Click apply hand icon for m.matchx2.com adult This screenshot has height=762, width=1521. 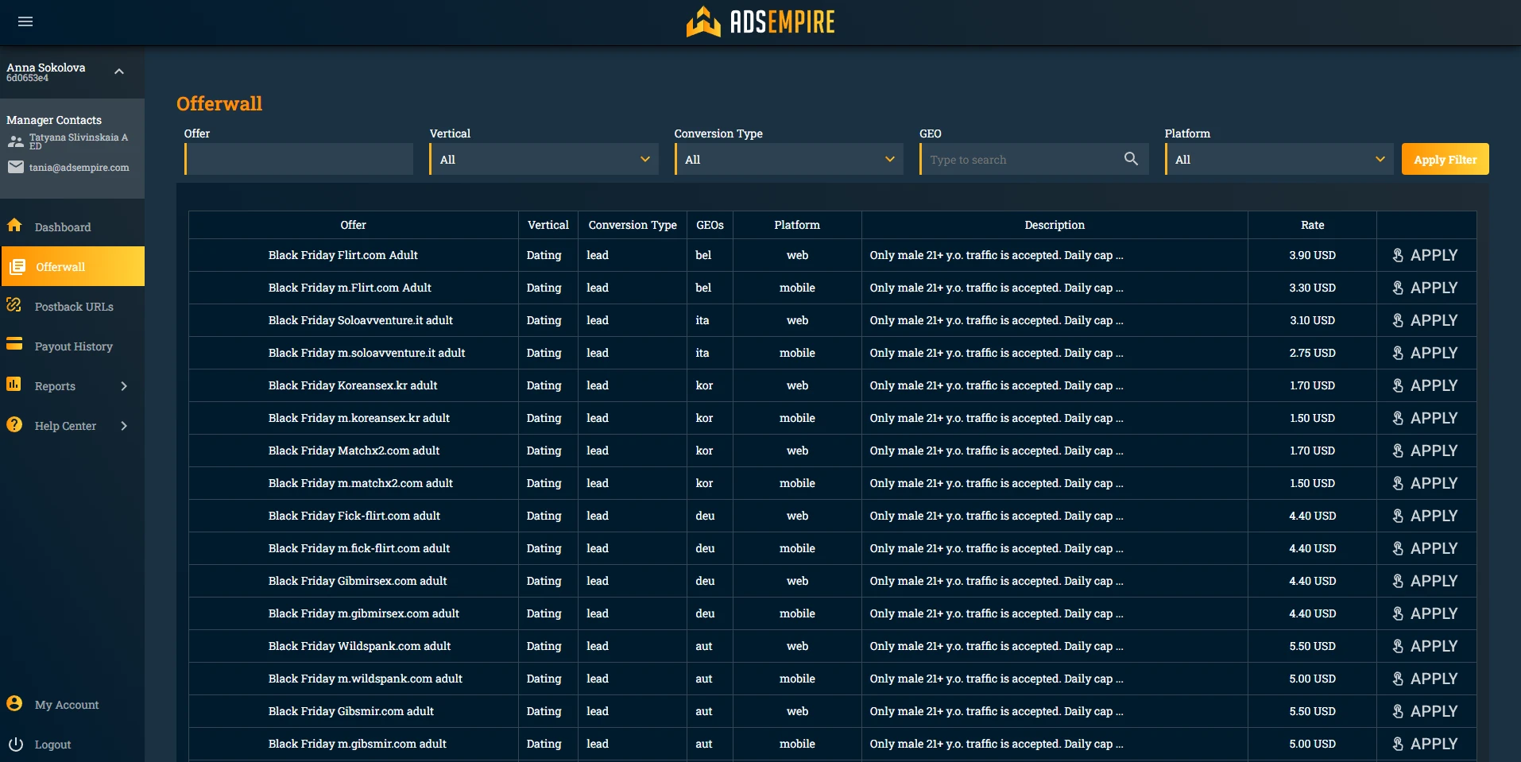1398,483
